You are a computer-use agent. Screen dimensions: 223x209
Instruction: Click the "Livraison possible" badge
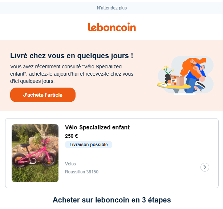coord(89,145)
